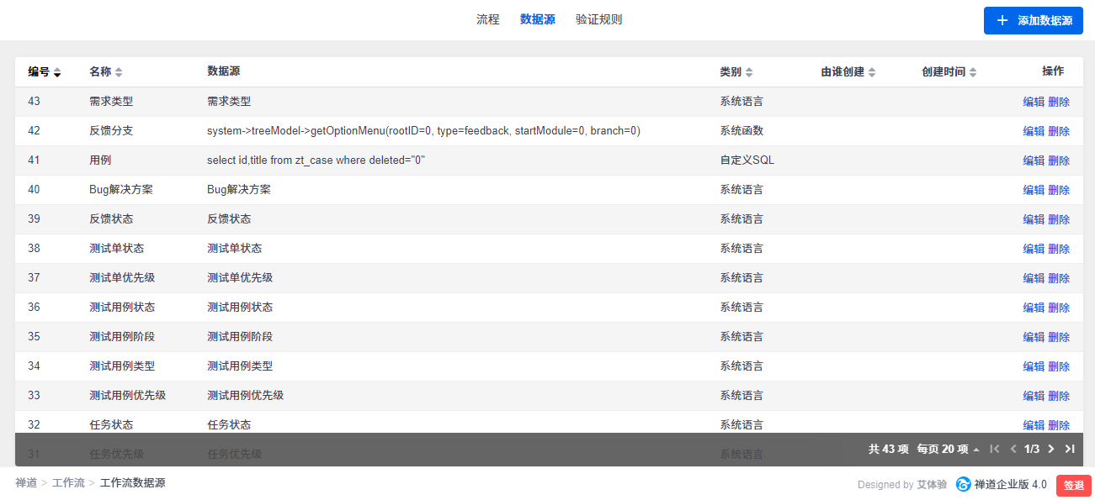Viewport: 1095px width, 500px height.
Task: Click red 登退 logout button
Action: [x=1074, y=485]
